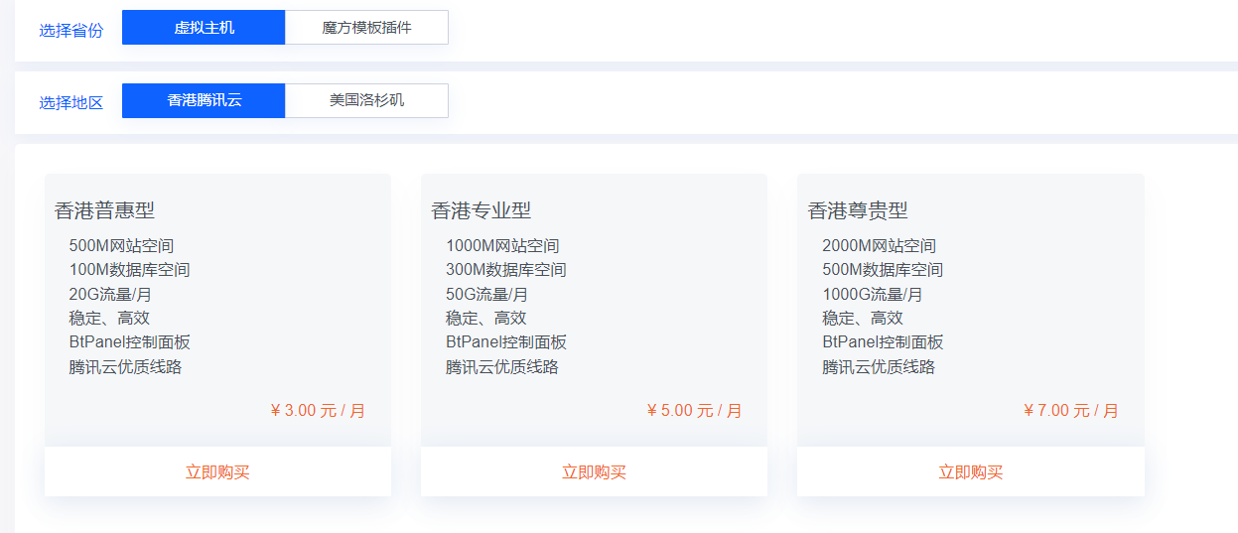Viewport: 1238px width, 533px height.
Task: Click 稳定、高效 in the 香港尊贵型 card
Action: (863, 319)
